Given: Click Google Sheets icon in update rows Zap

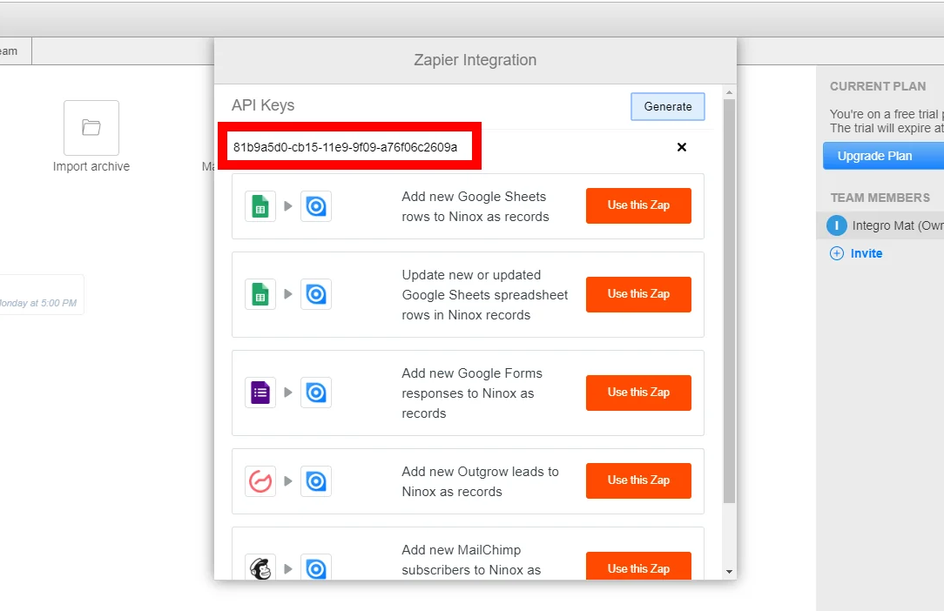Looking at the screenshot, I should tap(260, 294).
